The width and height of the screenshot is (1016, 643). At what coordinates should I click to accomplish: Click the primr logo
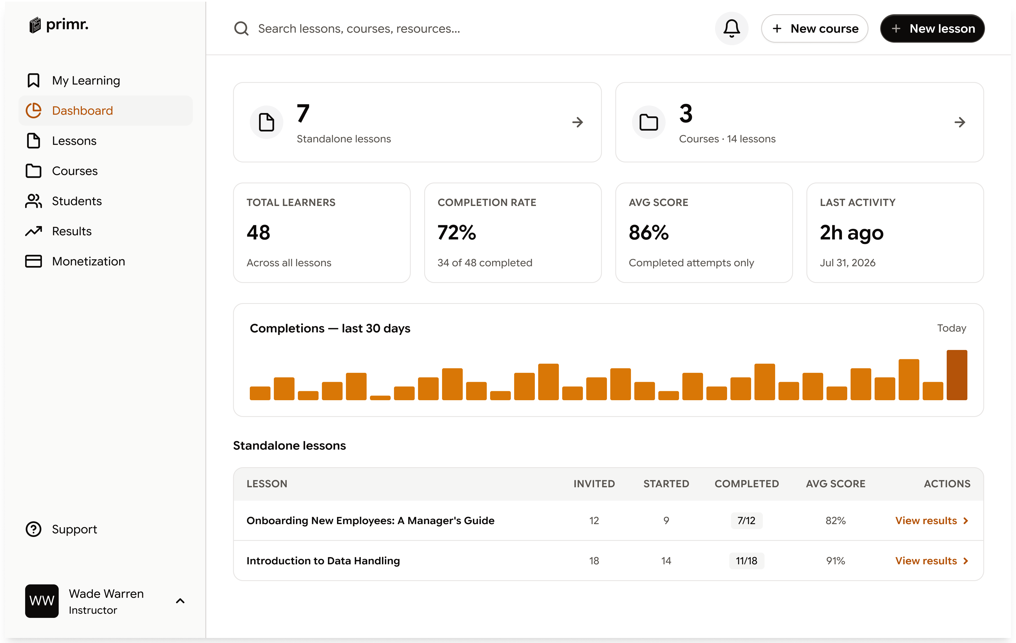click(x=59, y=25)
